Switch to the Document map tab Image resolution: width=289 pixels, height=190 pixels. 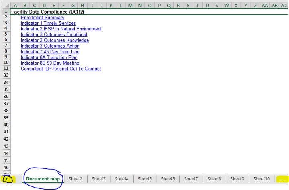[43, 179]
